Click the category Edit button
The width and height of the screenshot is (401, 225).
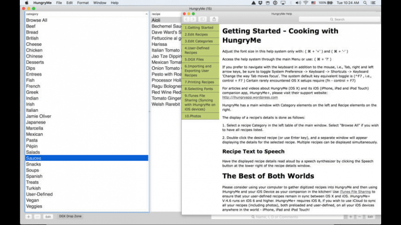(x=48, y=217)
